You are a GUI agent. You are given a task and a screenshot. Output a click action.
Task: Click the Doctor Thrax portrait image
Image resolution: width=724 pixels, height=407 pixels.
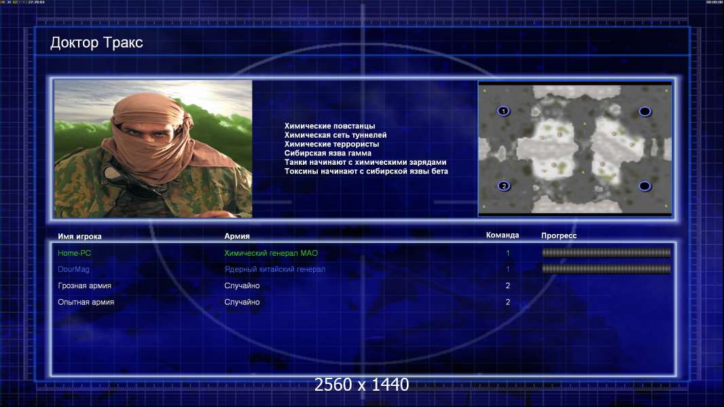pyautogui.click(x=153, y=149)
